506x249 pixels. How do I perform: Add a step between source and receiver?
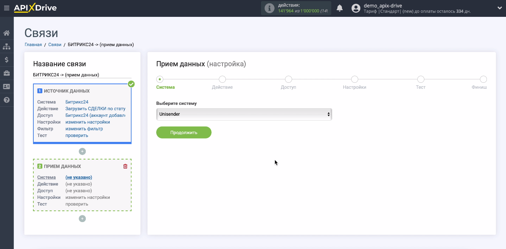click(82, 151)
